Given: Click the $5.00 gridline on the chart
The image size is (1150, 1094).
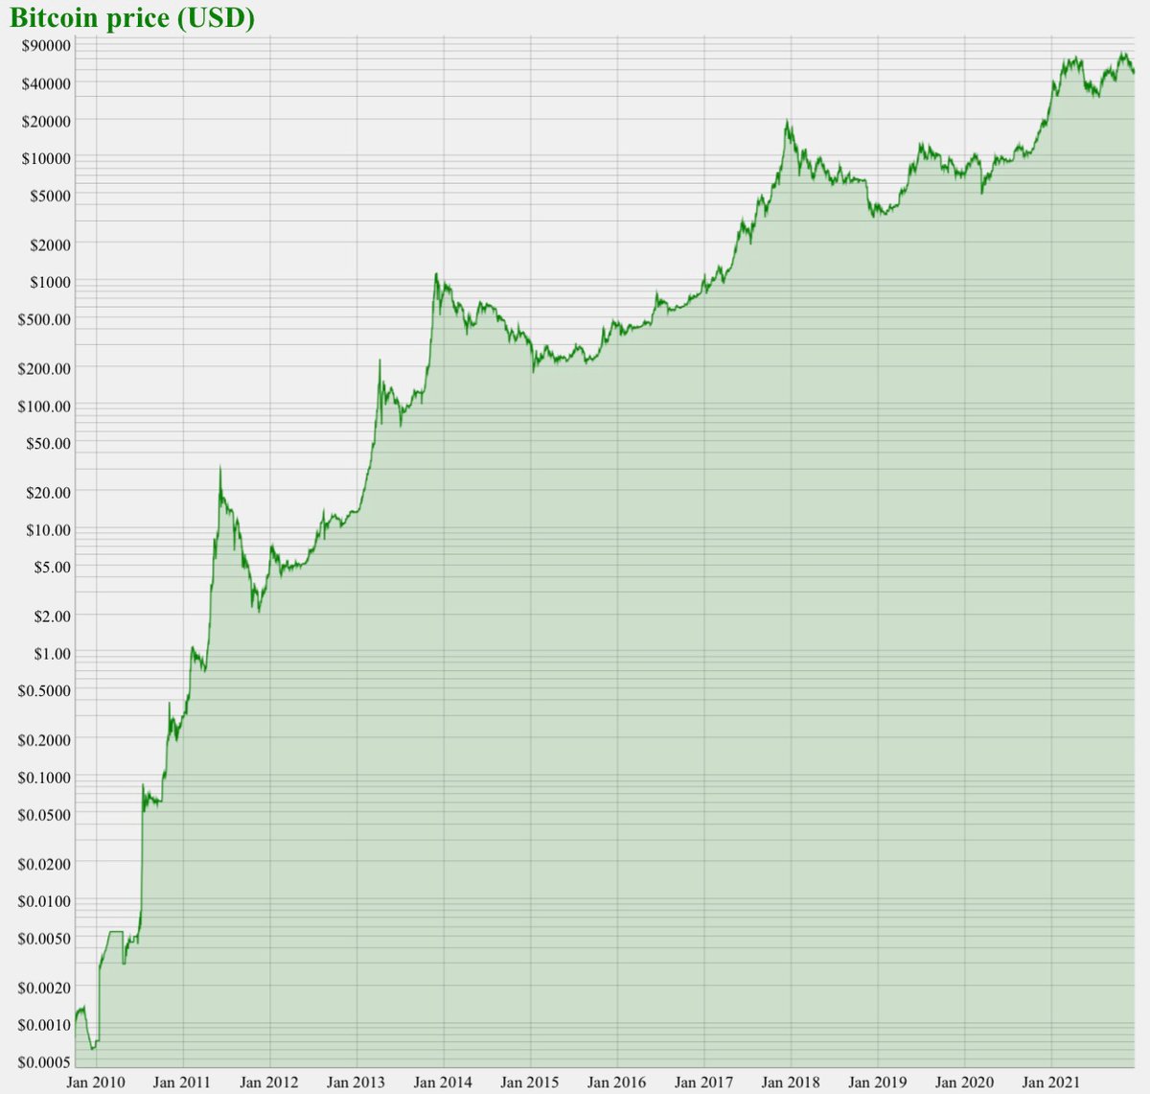Looking at the screenshot, I should pyautogui.click(x=575, y=568).
